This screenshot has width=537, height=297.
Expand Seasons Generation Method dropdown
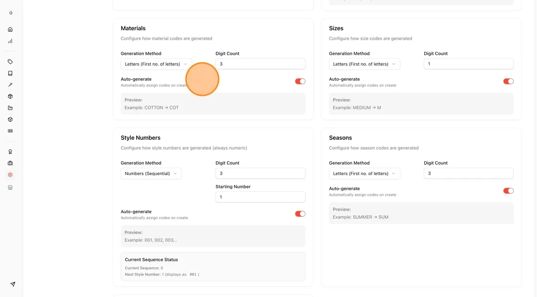click(x=364, y=174)
